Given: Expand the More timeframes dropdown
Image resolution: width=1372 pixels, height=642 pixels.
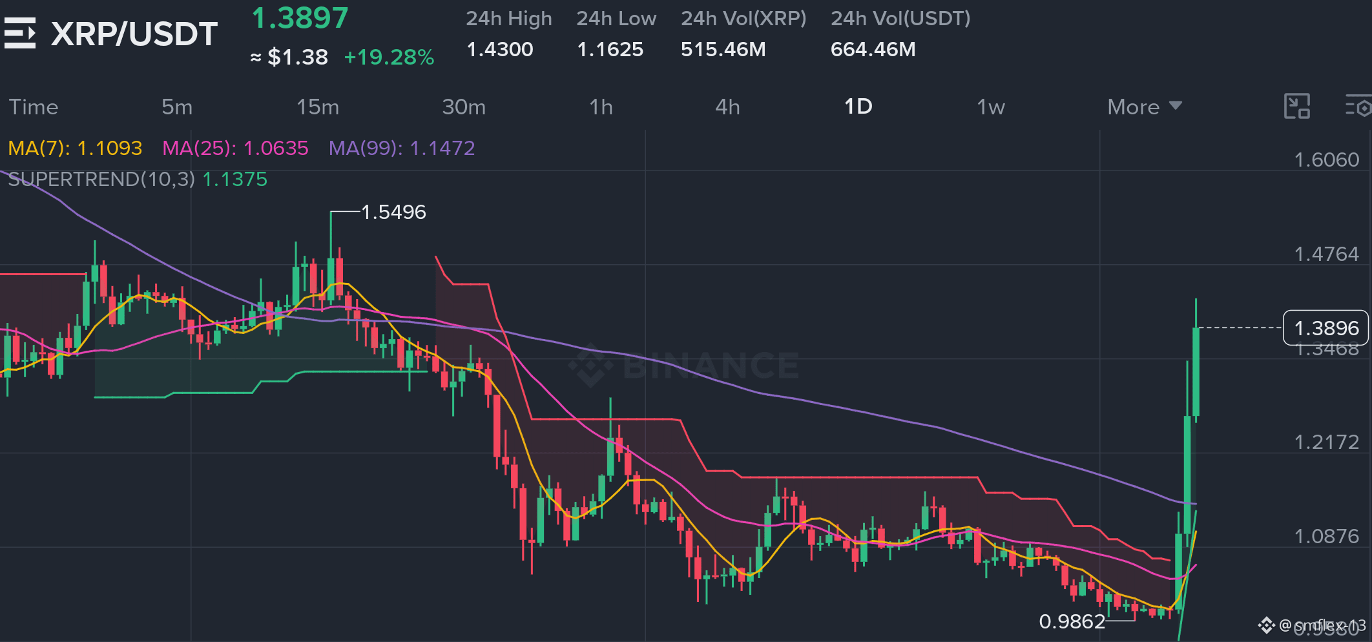Looking at the screenshot, I should [1145, 107].
